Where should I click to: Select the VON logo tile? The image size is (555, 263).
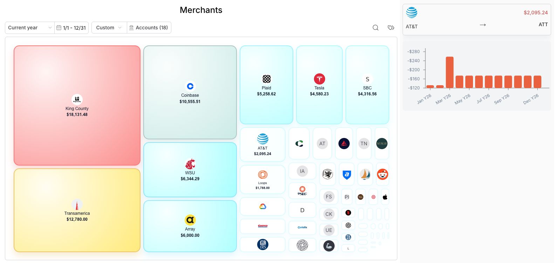[x=382, y=144]
